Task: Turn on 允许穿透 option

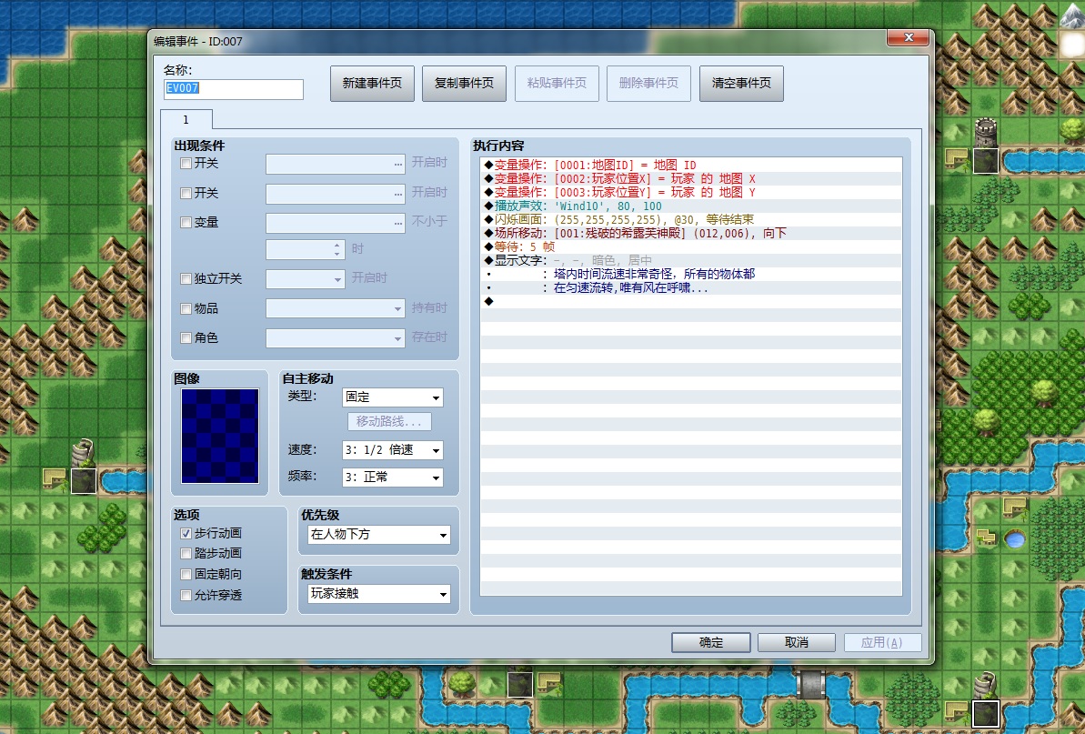Action: (186, 595)
